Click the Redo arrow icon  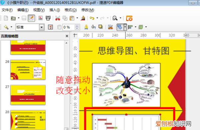click(102, 18)
